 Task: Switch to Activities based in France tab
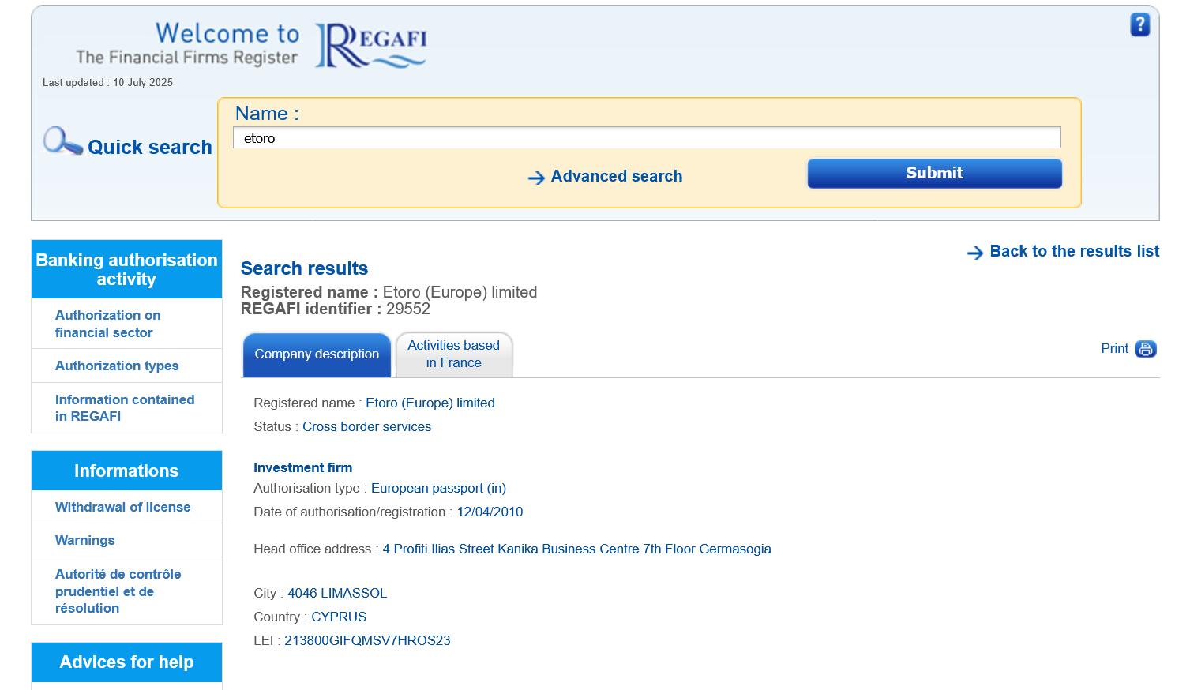pyautogui.click(x=454, y=354)
